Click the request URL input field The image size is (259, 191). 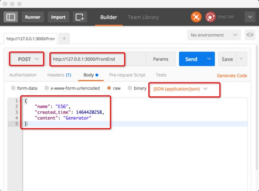coord(98,59)
